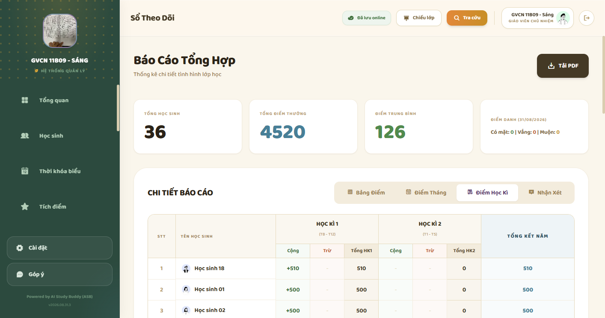
Task: Switch to the Điểm Tháng tab
Action: pyautogui.click(x=426, y=193)
